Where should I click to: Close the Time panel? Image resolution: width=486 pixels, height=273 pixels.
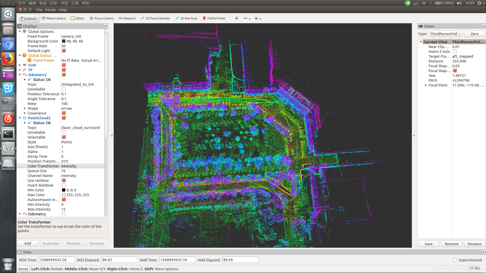(483, 252)
